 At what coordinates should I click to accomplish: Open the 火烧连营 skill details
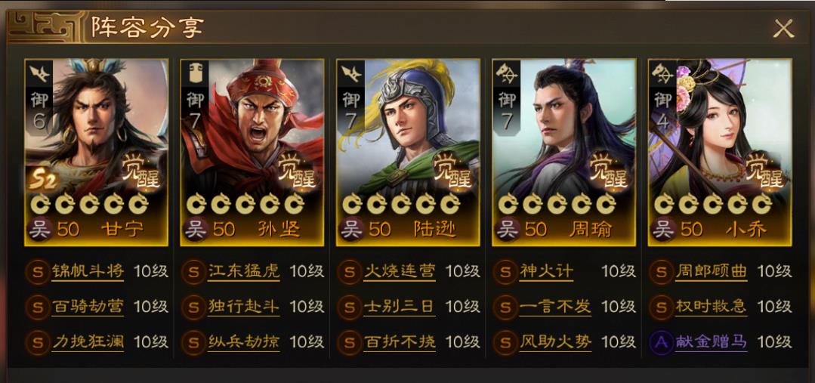[400, 271]
